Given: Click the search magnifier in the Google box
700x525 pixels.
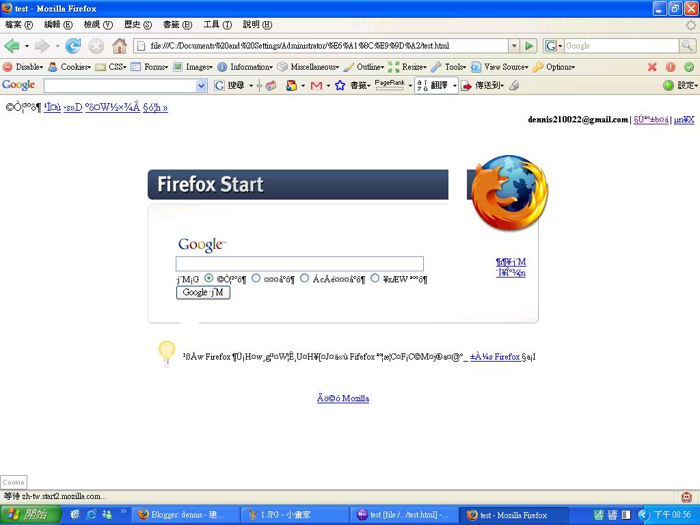Looking at the screenshot, I should coord(687,46).
